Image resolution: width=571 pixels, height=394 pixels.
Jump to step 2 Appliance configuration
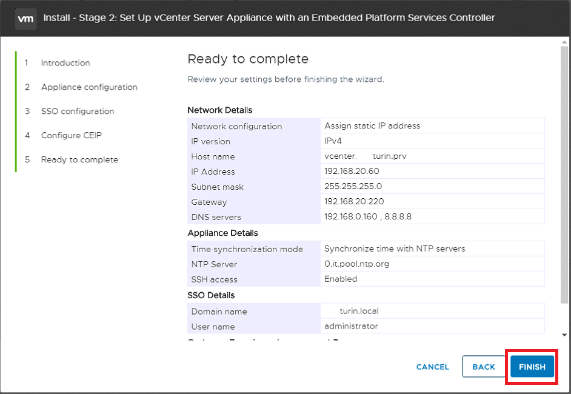click(x=89, y=87)
